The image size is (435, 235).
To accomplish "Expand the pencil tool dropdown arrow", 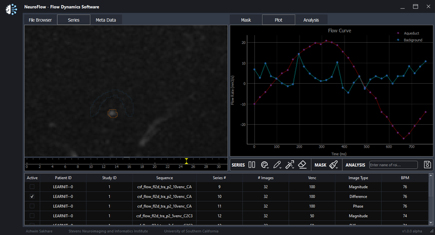I will click(x=280, y=168).
